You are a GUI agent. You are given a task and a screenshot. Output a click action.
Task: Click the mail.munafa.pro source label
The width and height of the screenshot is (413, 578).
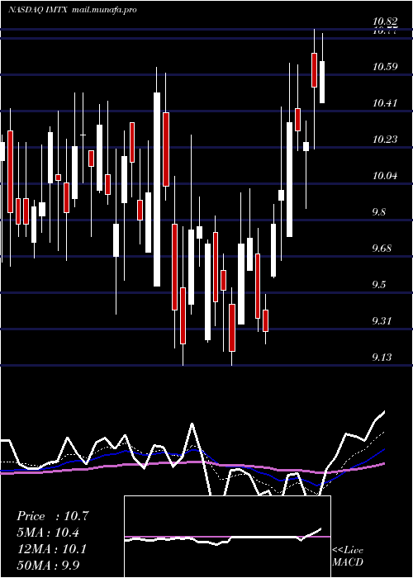(104, 10)
